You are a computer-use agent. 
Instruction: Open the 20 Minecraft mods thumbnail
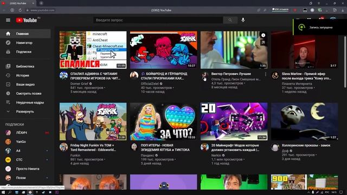[234, 121]
